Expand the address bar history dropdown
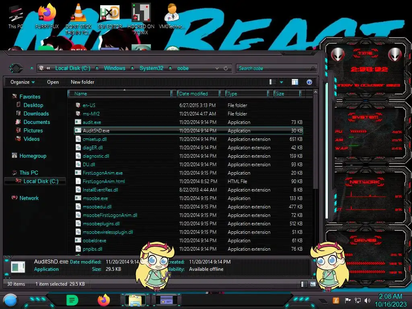Image resolution: width=412 pixels, height=309 pixels. pos(217,68)
